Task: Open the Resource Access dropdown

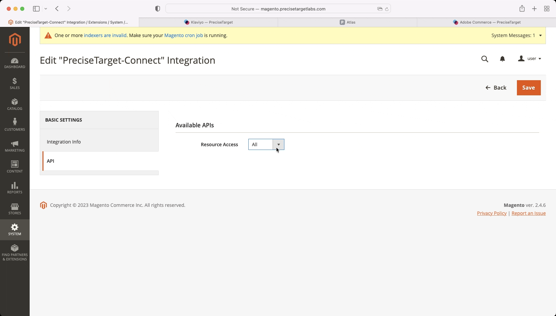Action: (x=266, y=145)
